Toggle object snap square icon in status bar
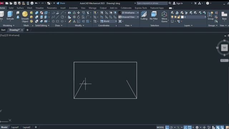 point(190,128)
